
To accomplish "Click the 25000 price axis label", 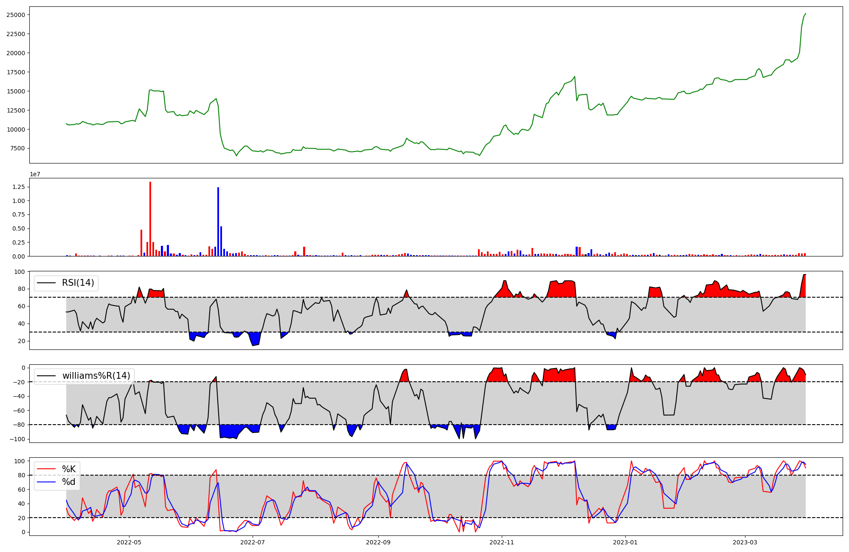I will [x=15, y=15].
